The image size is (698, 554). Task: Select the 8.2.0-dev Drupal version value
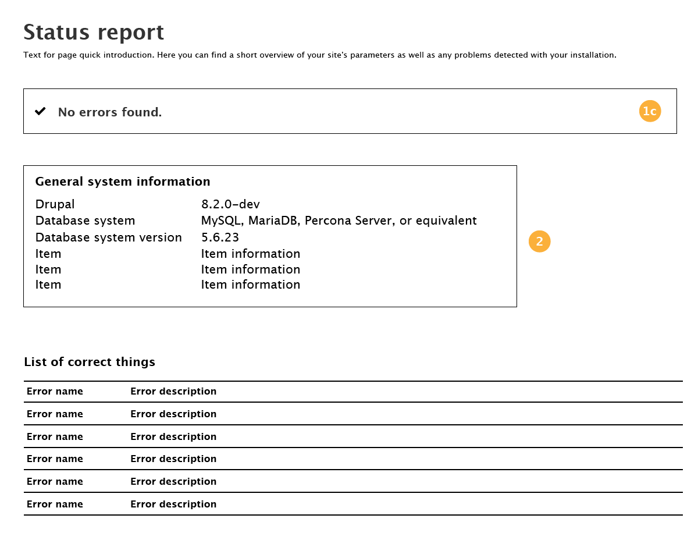point(230,204)
